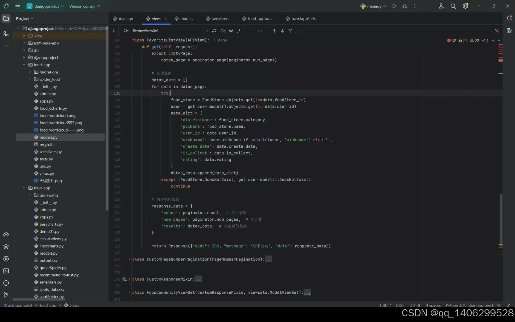Open the Code With Me icon
This screenshot has width=515, height=322.
point(441,6)
